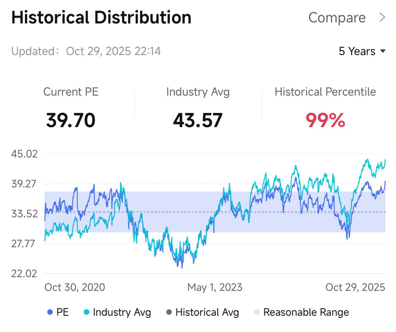Click the May 1, 2023 x-axis date
396x332 pixels.
point(215,287)
